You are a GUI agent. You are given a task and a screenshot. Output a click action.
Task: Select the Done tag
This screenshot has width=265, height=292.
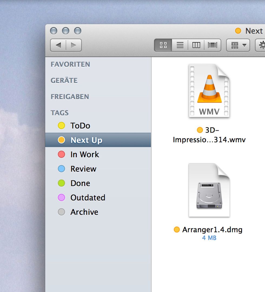tap(98, 183)
